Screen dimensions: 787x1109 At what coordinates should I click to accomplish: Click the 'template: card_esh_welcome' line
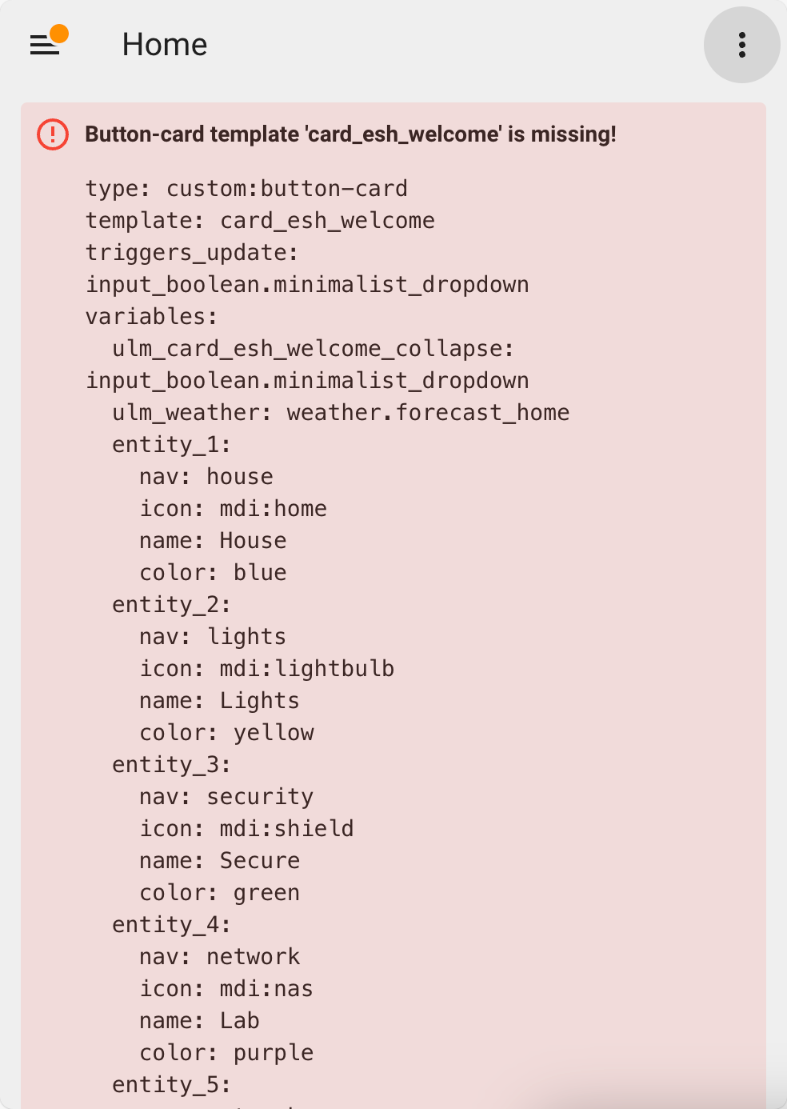(260, 221)
